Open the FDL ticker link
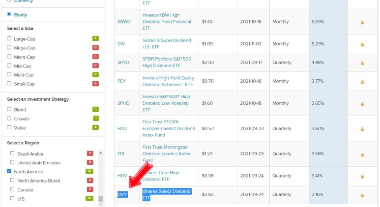This screenshot has width=380, height=207. click(x=121, y=154)
